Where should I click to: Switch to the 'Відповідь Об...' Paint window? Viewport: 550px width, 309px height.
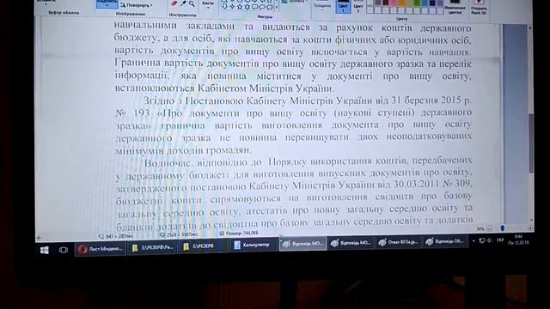coord(445,241)
